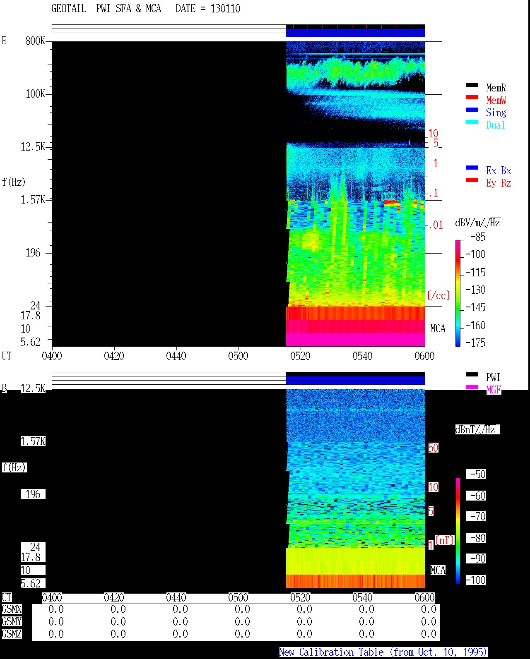Select the GEOTAIL PWI SFA & MCA title
The image size is (530, 659).
point(106,9)
